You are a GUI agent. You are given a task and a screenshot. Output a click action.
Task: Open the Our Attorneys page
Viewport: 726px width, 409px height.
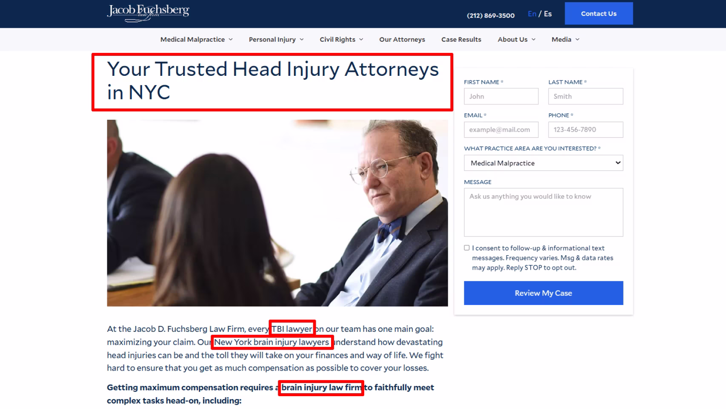(402, 39)
